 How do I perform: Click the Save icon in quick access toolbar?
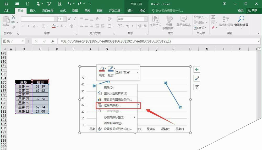(6, 4)
